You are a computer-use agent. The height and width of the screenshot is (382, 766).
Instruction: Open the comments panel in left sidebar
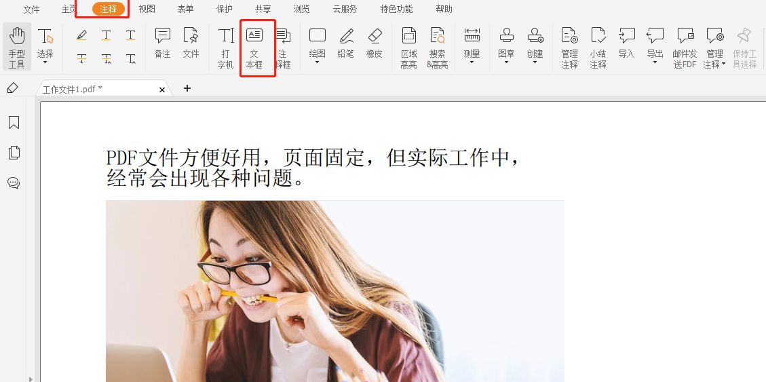tap(14, 183)
